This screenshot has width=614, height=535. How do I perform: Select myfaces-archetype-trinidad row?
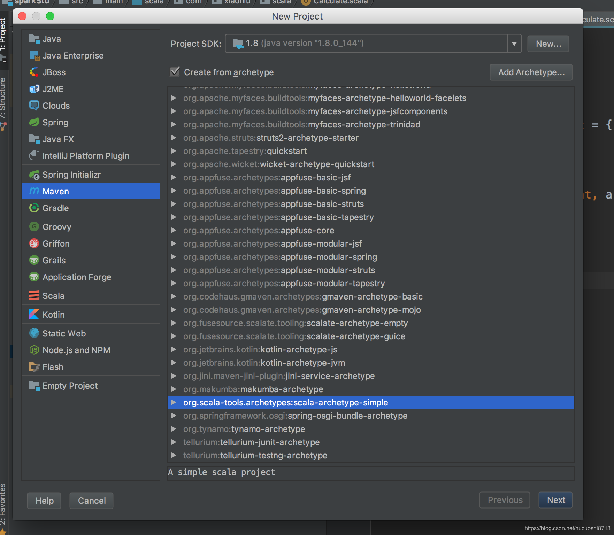point(371,125)
